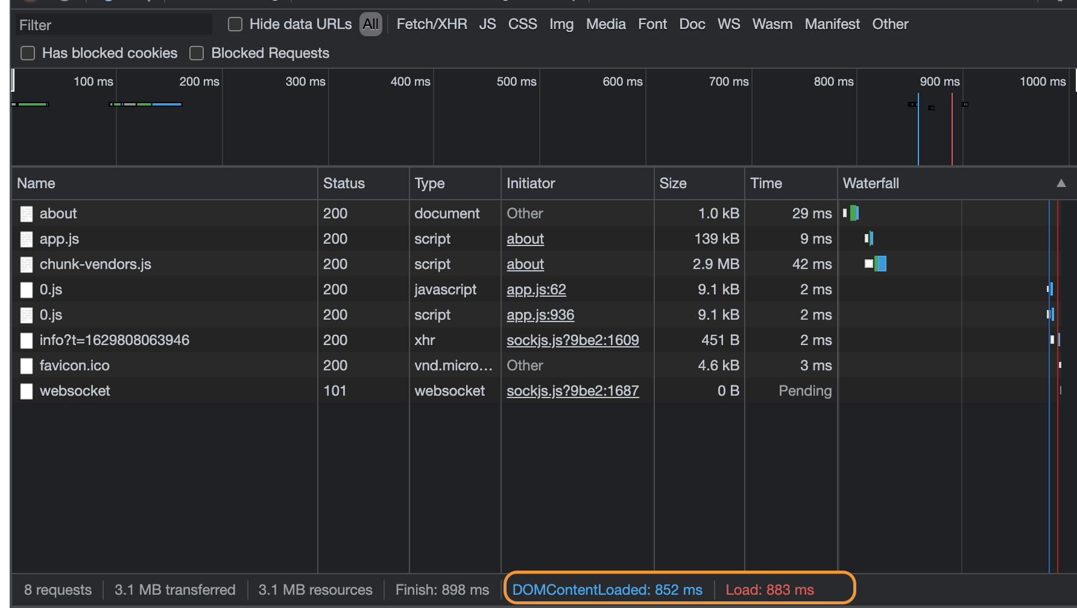Click the file icon beside info?t=1629808063946

pos(27,340)
